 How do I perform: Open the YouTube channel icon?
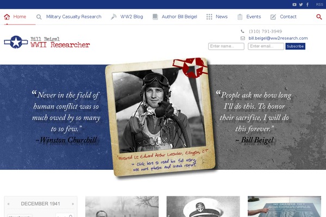pyautogui.click(x=294, y=4)
